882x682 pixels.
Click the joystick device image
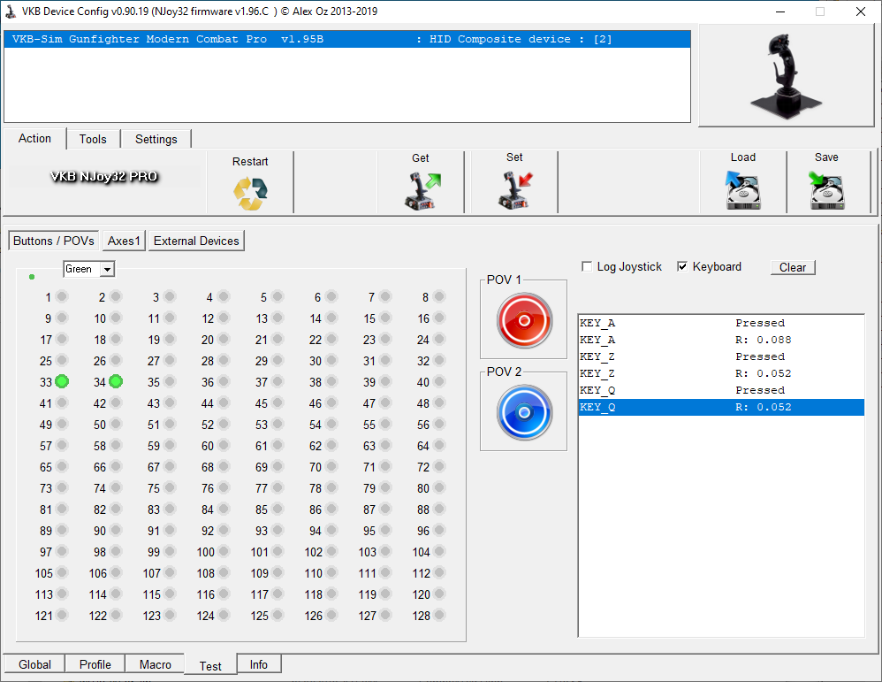tap(787, 76)
